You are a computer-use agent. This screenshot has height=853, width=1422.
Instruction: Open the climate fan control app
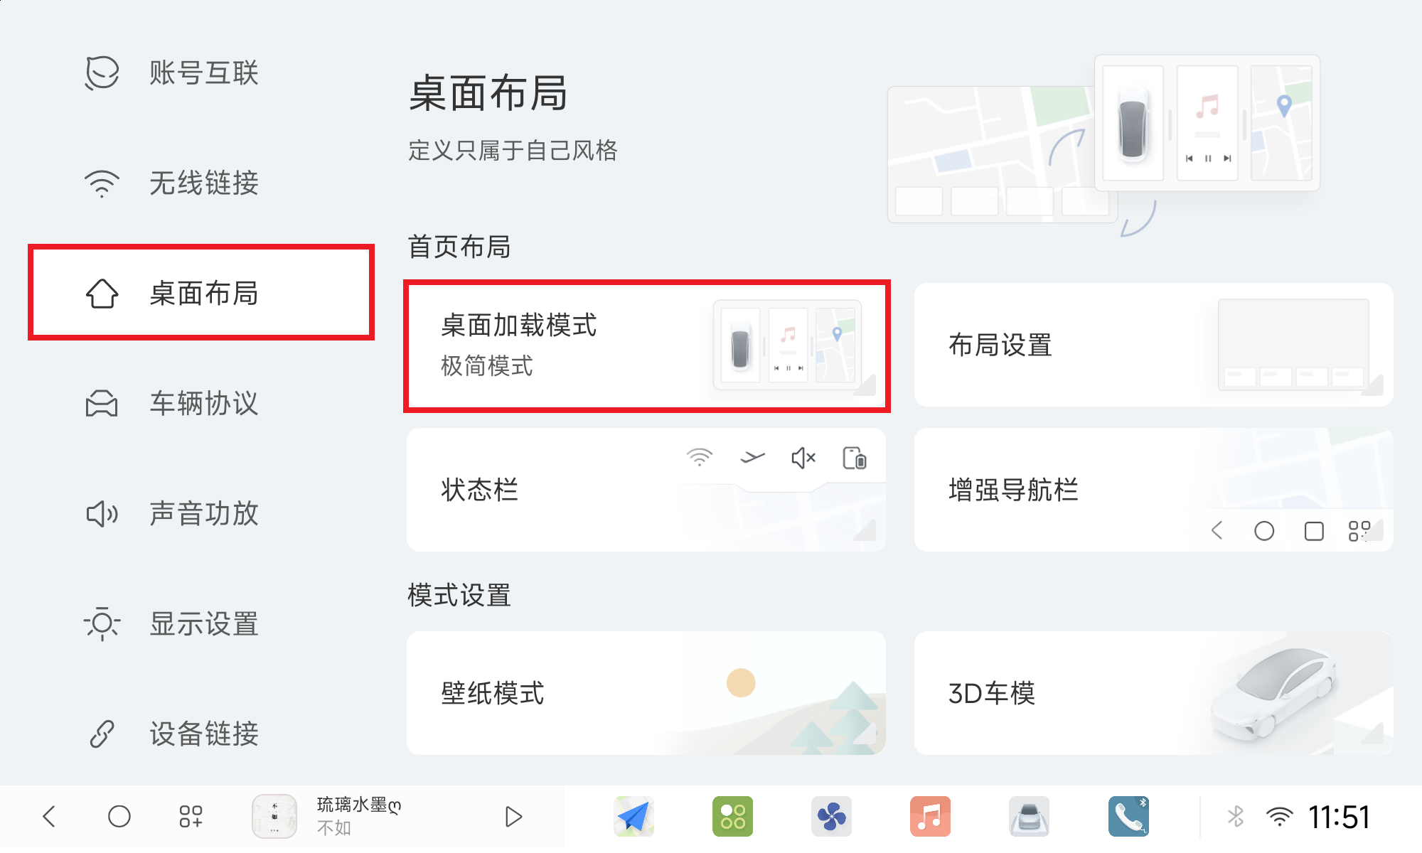[831, 816]
